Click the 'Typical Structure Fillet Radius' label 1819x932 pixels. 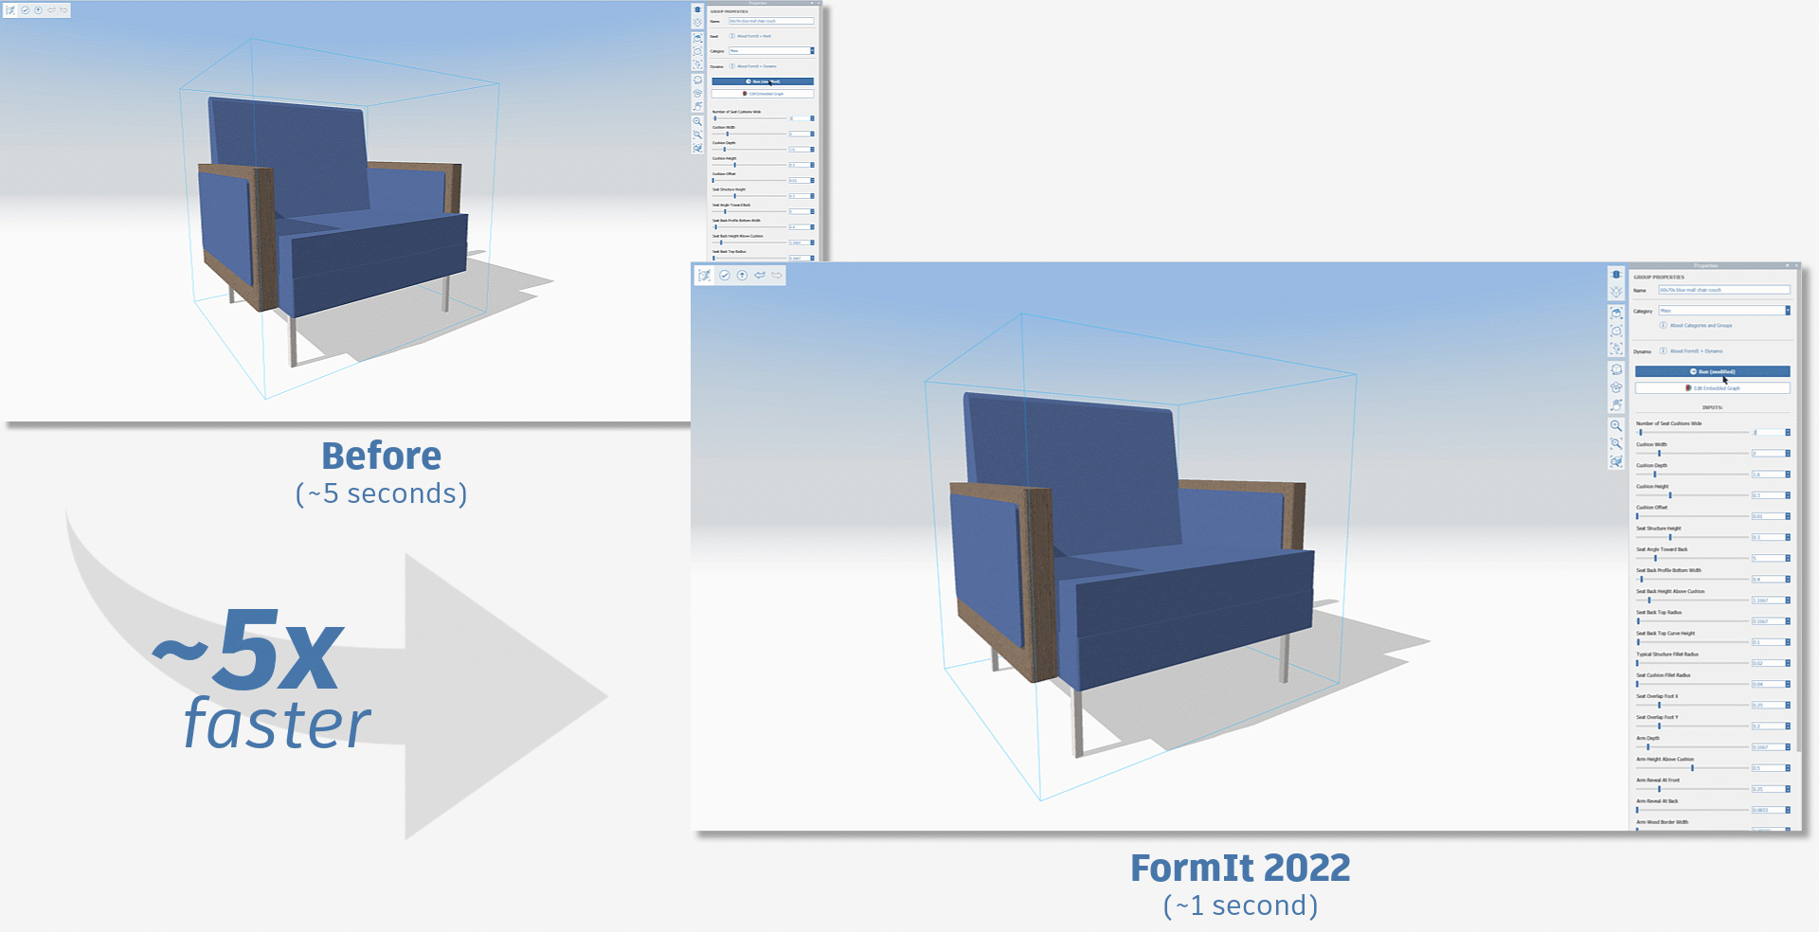coord(1667,654)
